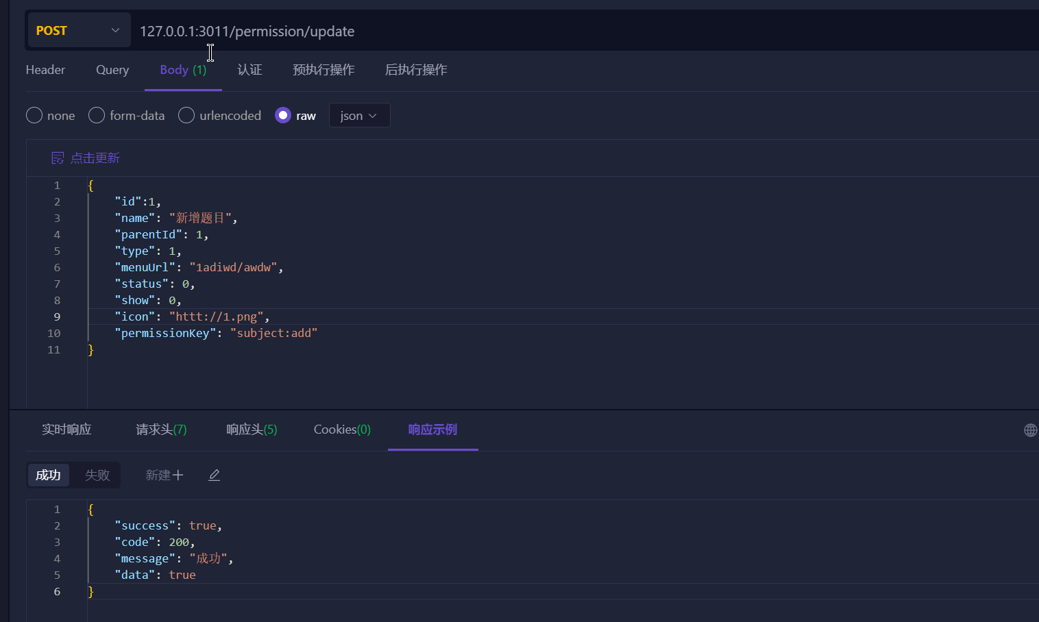
Task: Select the urlencoded radio button
Action: click(x=186, y=115)
